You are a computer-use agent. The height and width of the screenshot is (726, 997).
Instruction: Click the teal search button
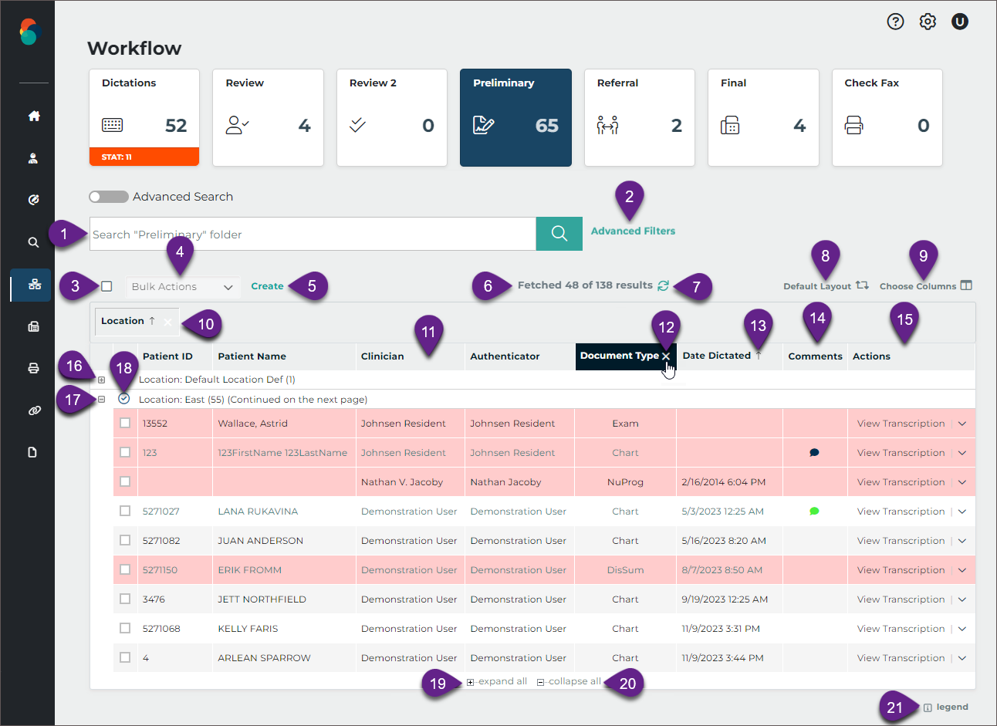click(559, 234)
